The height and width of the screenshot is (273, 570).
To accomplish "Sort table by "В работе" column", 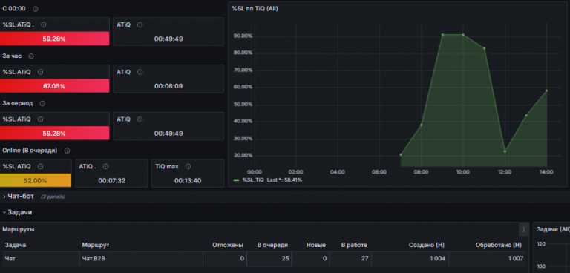I will [x=354, y=245].
